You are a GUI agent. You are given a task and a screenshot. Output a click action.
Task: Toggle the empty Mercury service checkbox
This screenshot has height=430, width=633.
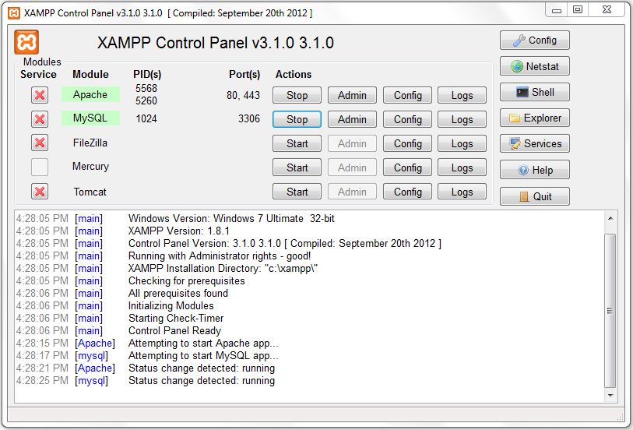coord(40,167)
